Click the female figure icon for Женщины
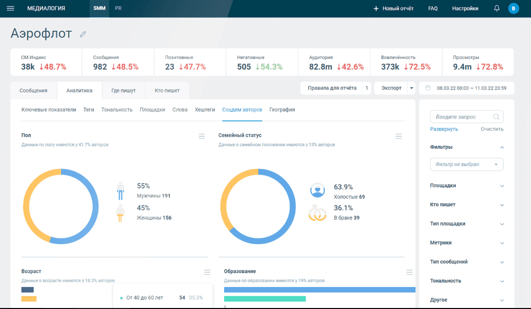 point(120,213)
